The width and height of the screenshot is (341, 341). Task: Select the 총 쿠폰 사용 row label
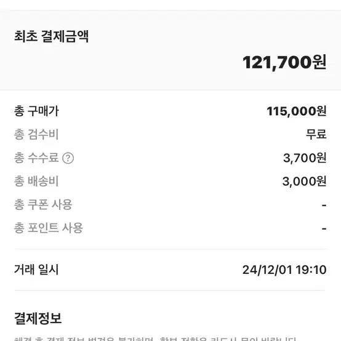tap(43, 204)
